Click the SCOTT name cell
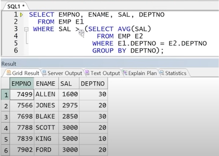The height and width of the screenshot is (156, 219). point(46,128)
